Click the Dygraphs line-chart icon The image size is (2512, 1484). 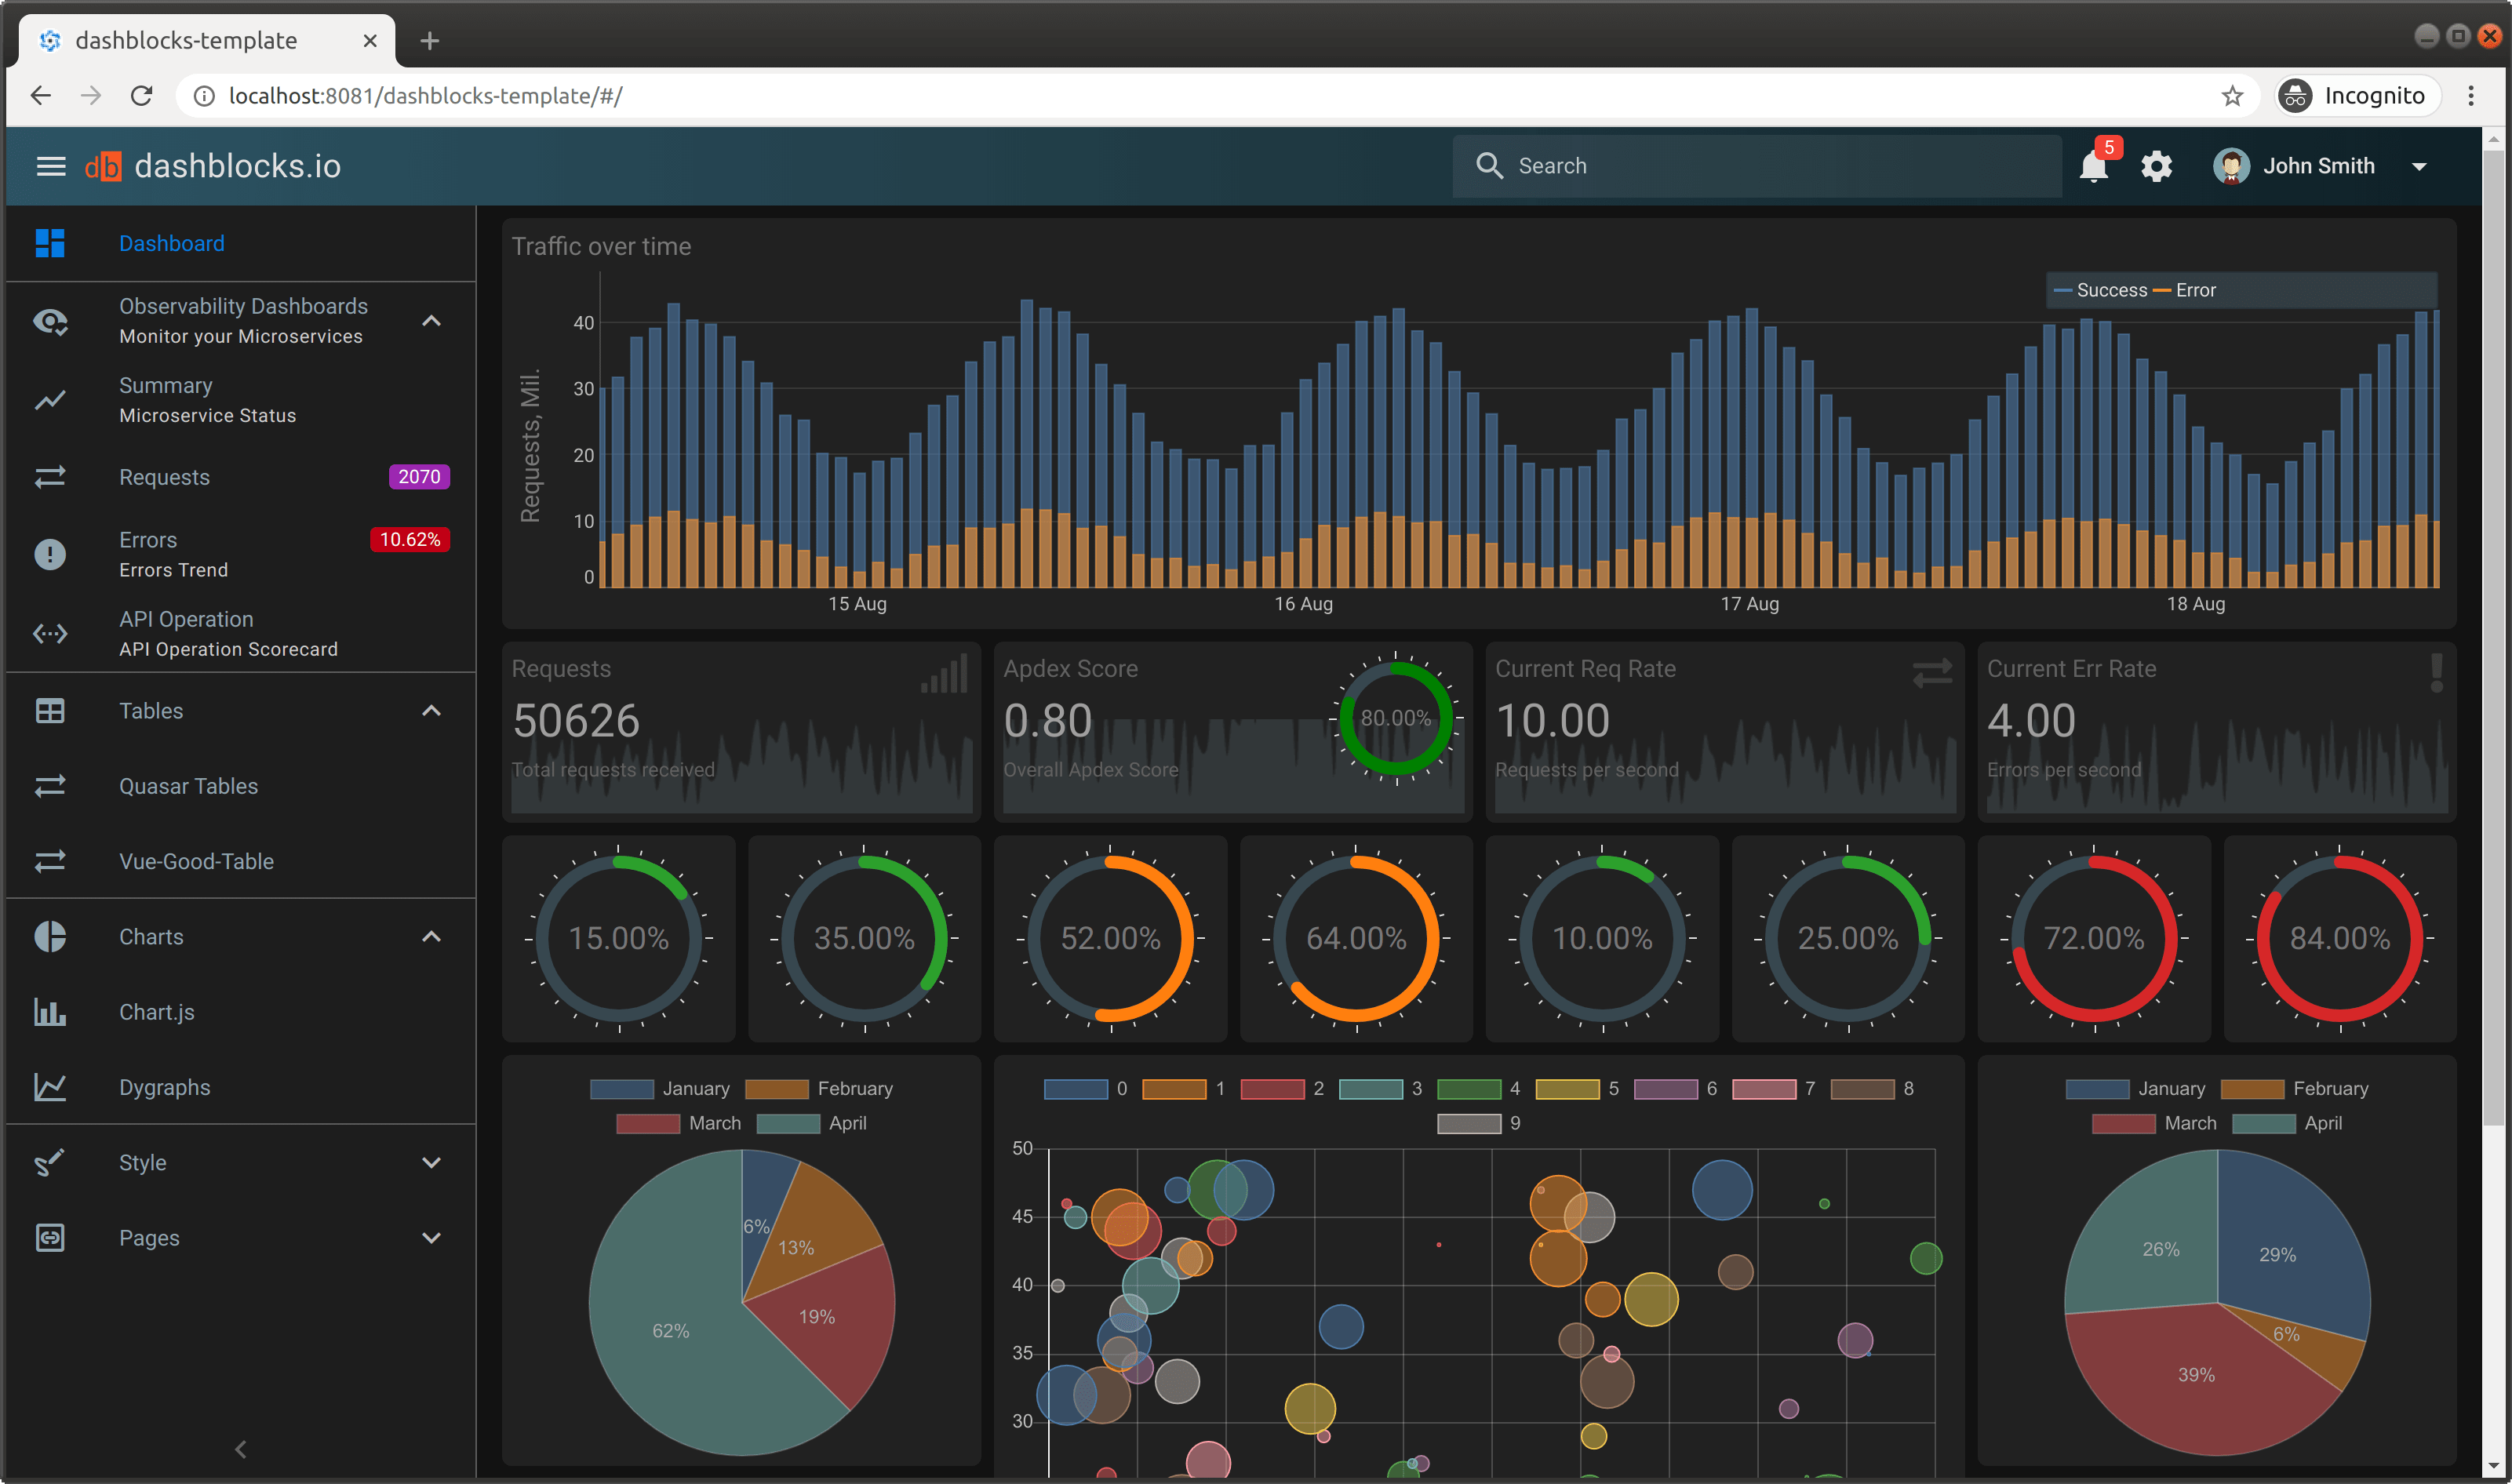click(50, 1087)
